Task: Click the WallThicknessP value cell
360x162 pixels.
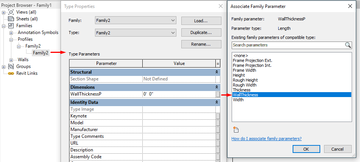Action: (179, 94)
